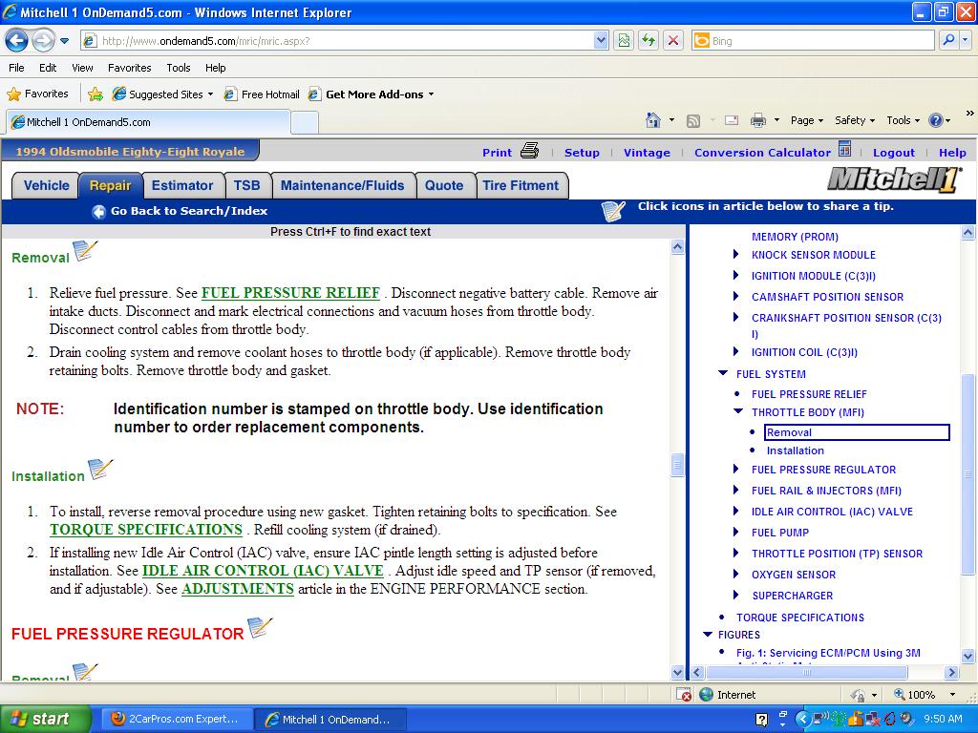Expand the IGNITION MODULE (C(3)I) node
Viewport: 978px width, 733px height.
735,276
